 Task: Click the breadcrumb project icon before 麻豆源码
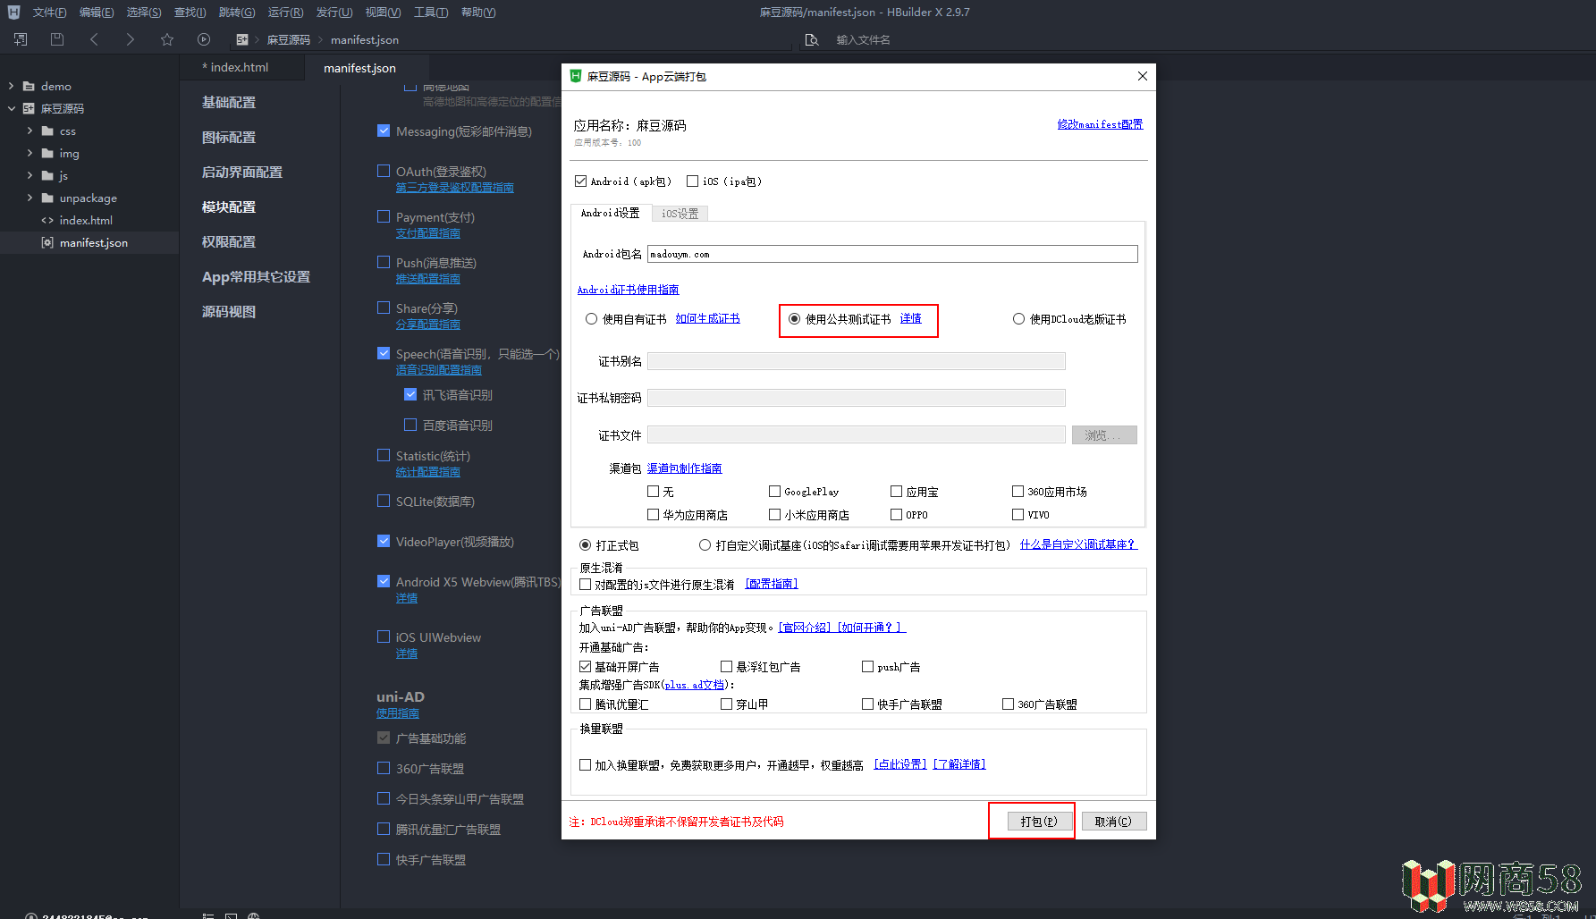(242, 39)
